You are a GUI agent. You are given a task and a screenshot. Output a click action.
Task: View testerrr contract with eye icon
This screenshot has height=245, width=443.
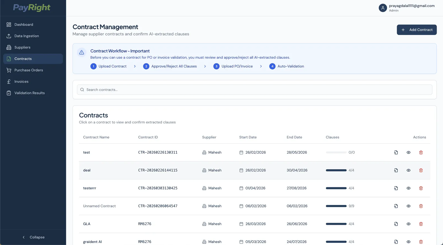pos(408,188)
